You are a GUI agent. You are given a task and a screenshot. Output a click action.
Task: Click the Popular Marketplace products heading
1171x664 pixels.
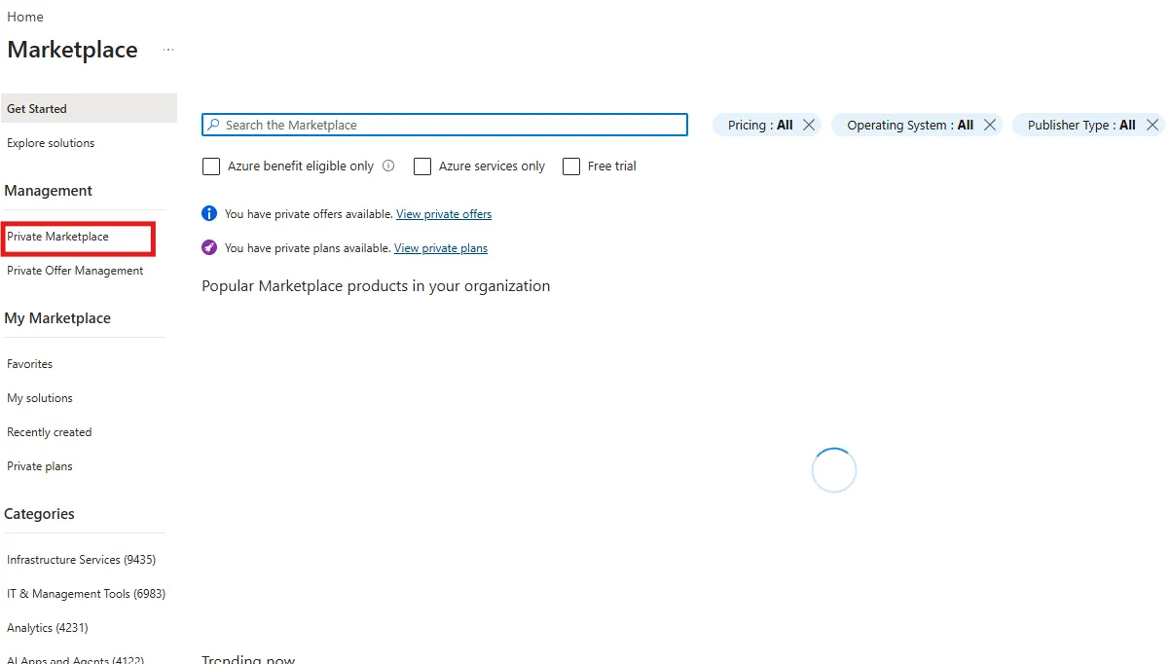pos(376,286)
